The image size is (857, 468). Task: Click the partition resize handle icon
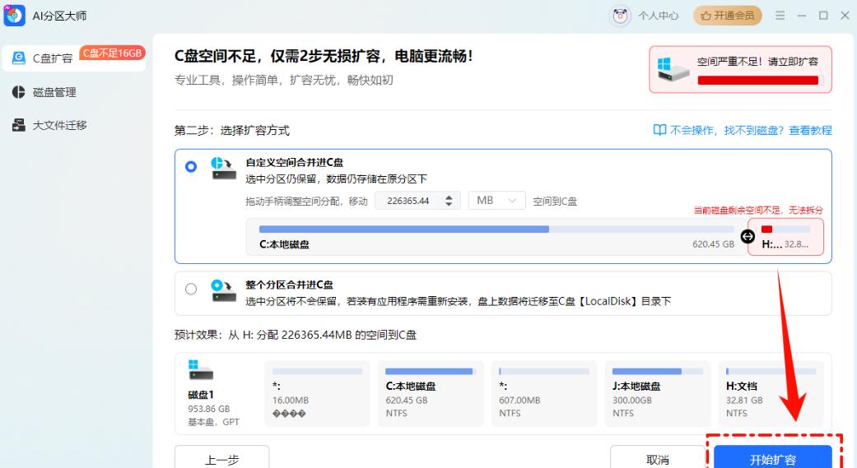tap(748, 236)
